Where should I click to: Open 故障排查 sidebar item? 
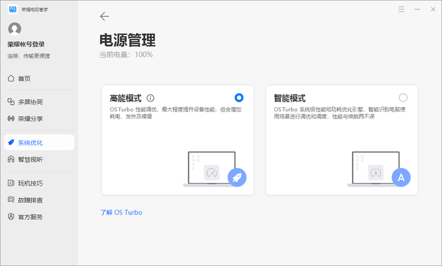coord(39,200)
